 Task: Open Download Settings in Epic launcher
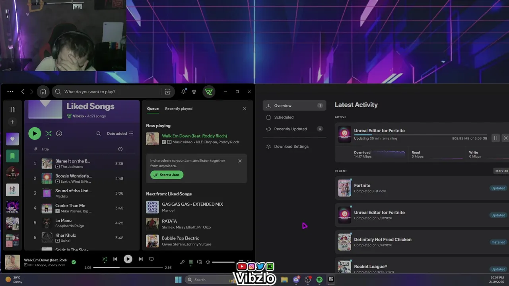pyautogui.click(x=294, y=147)
